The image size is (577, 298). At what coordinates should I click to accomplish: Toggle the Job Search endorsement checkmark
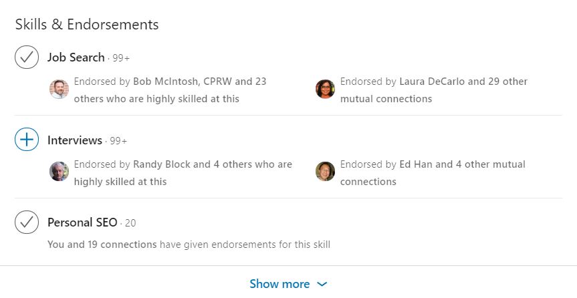(x=27, y=57)
